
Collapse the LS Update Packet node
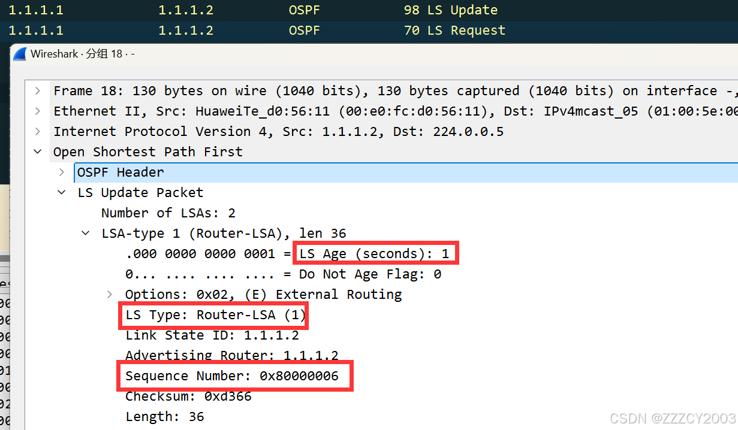pyautogui.click(x=62, y=193)
